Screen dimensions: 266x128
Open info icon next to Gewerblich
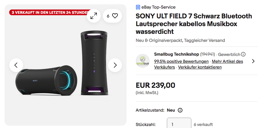[x=243, y=54]
